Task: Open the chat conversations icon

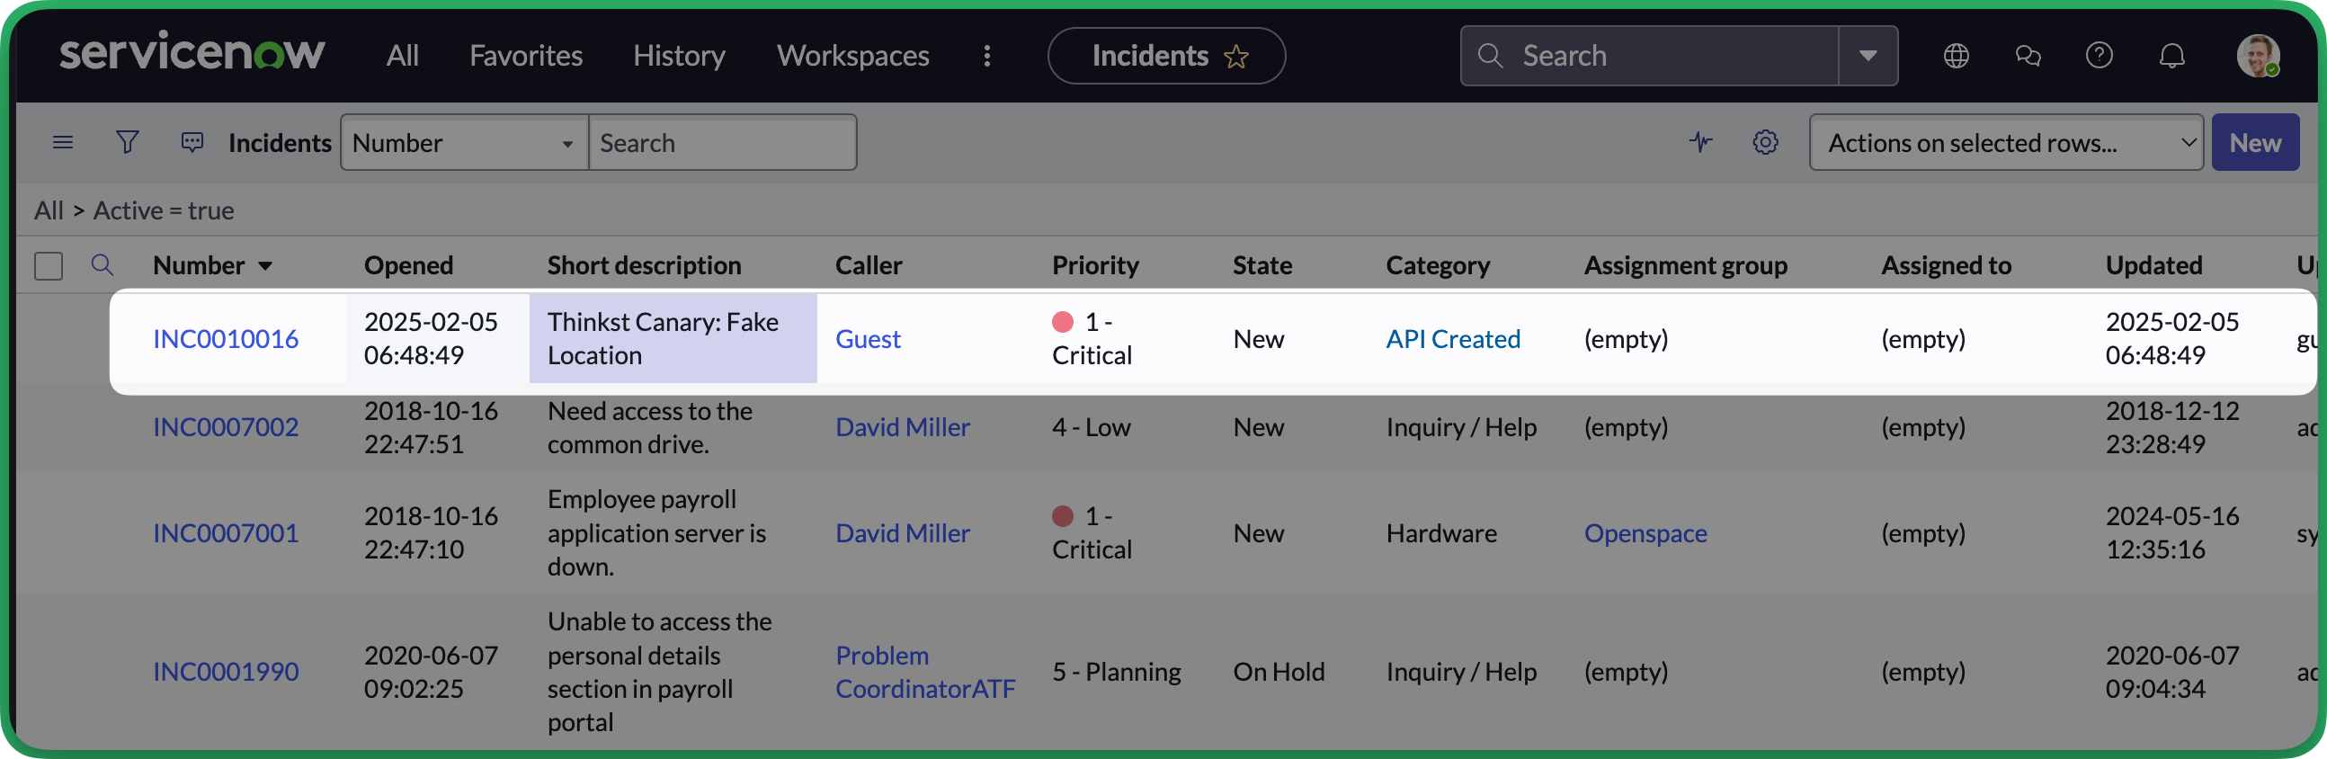Action: (2028, 56)
